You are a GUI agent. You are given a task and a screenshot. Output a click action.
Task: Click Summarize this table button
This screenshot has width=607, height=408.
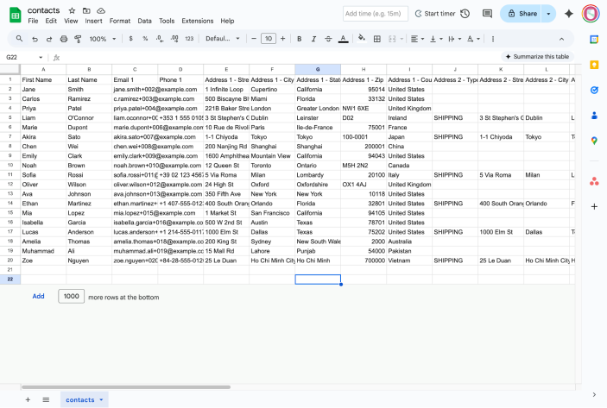[536, 57]
